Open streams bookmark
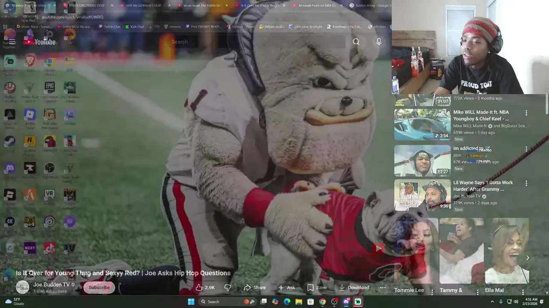The height and width of the screenshot is (308, 549). tap(172, 27)
